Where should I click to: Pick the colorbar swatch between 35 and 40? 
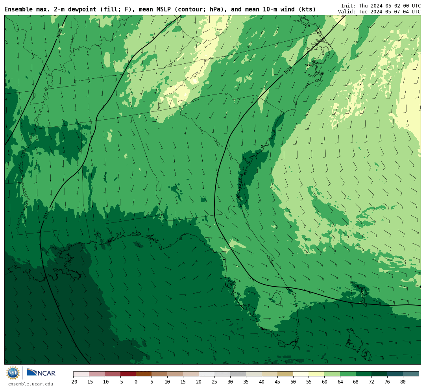[254, 374]
